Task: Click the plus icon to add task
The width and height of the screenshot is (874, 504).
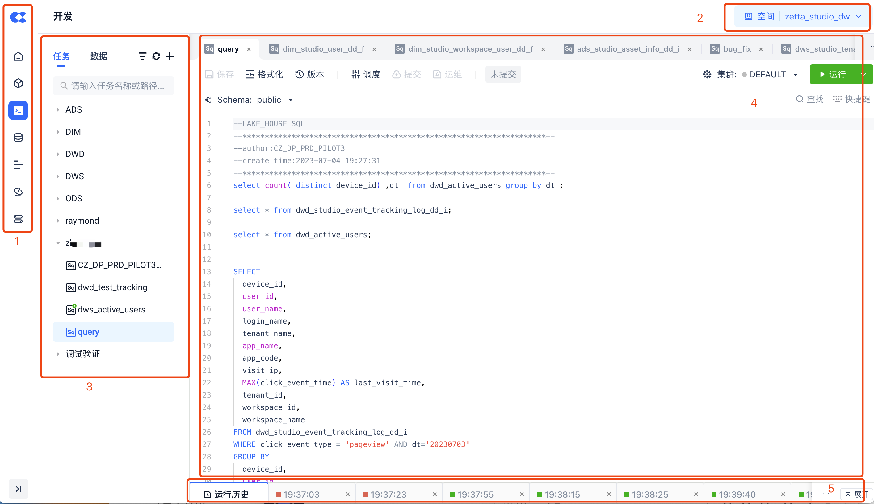Action: tap(170, 56)
